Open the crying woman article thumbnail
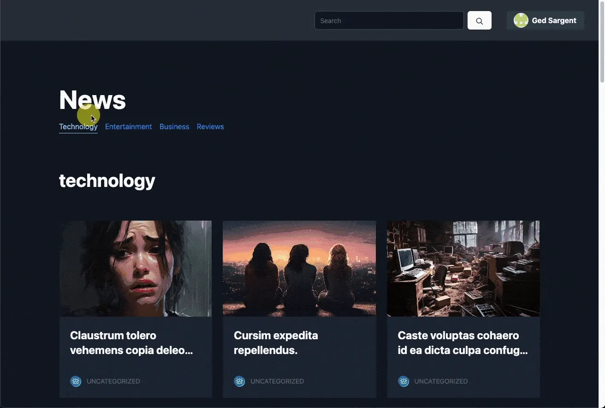 [x=136, y=269]
